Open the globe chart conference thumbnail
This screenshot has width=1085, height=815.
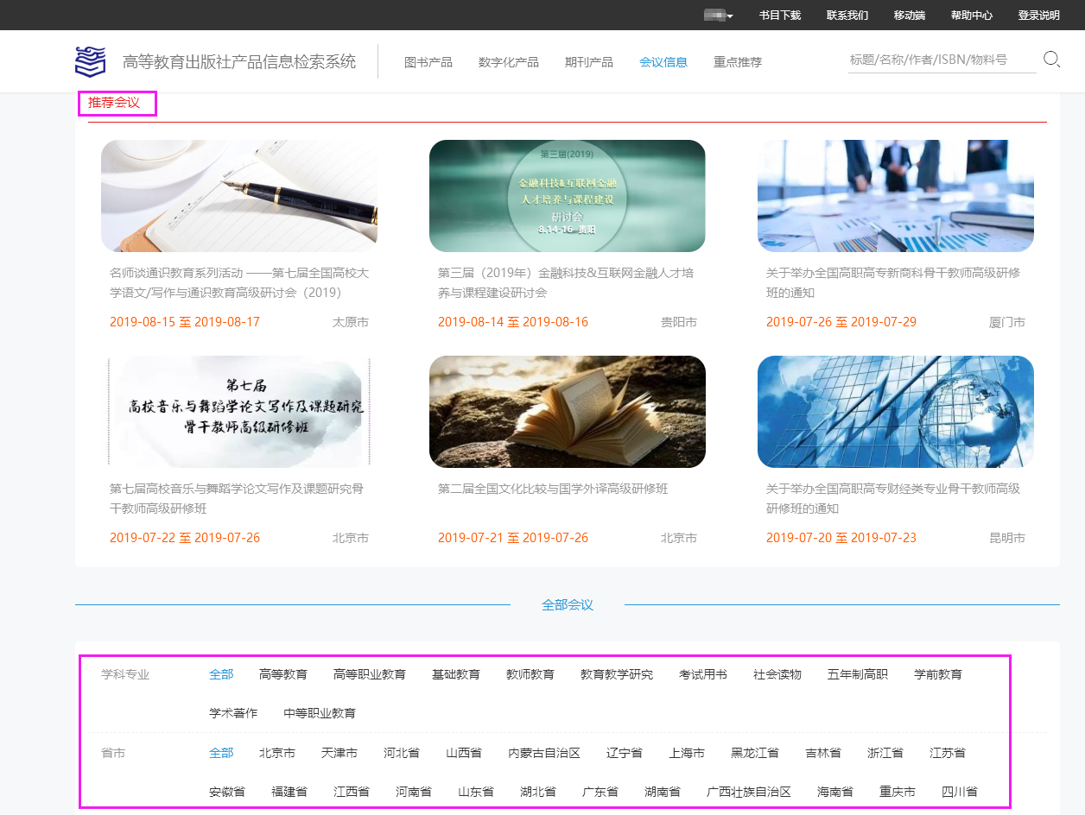(896, 412)
